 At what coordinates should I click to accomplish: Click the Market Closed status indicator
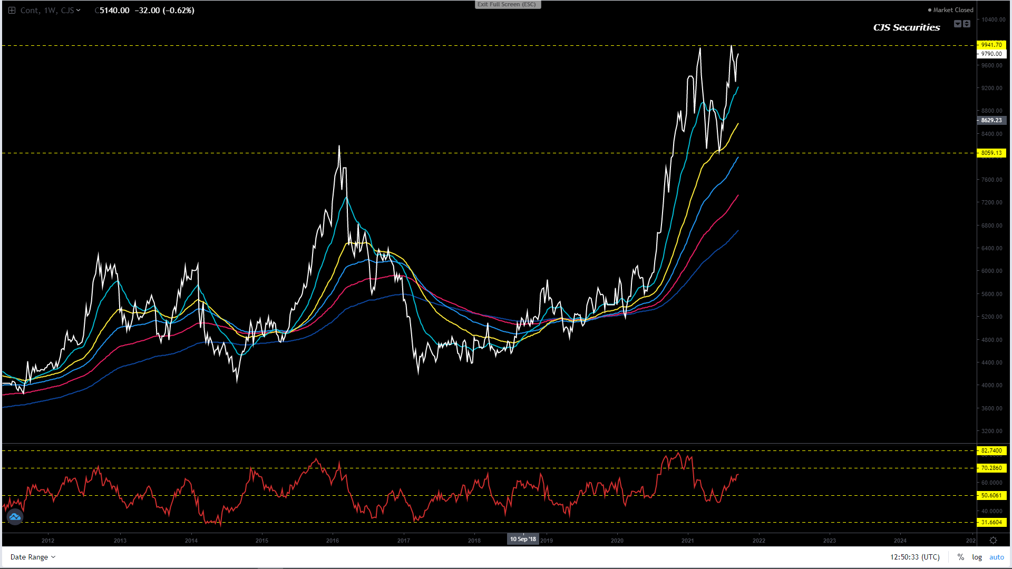pos(950,10)
